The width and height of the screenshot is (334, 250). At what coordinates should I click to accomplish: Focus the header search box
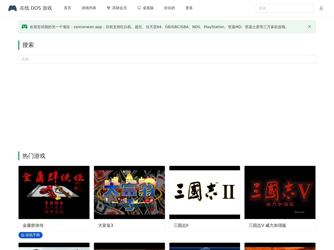284,8
